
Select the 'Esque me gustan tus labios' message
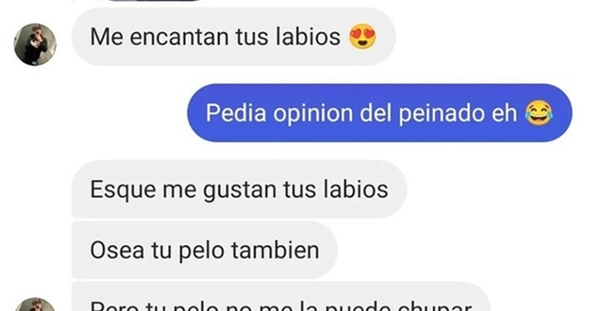239,189
